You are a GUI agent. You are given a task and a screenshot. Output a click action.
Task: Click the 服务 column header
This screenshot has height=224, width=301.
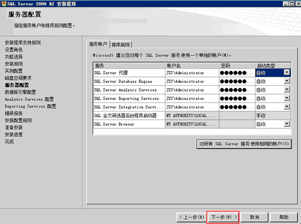(129, 66)
